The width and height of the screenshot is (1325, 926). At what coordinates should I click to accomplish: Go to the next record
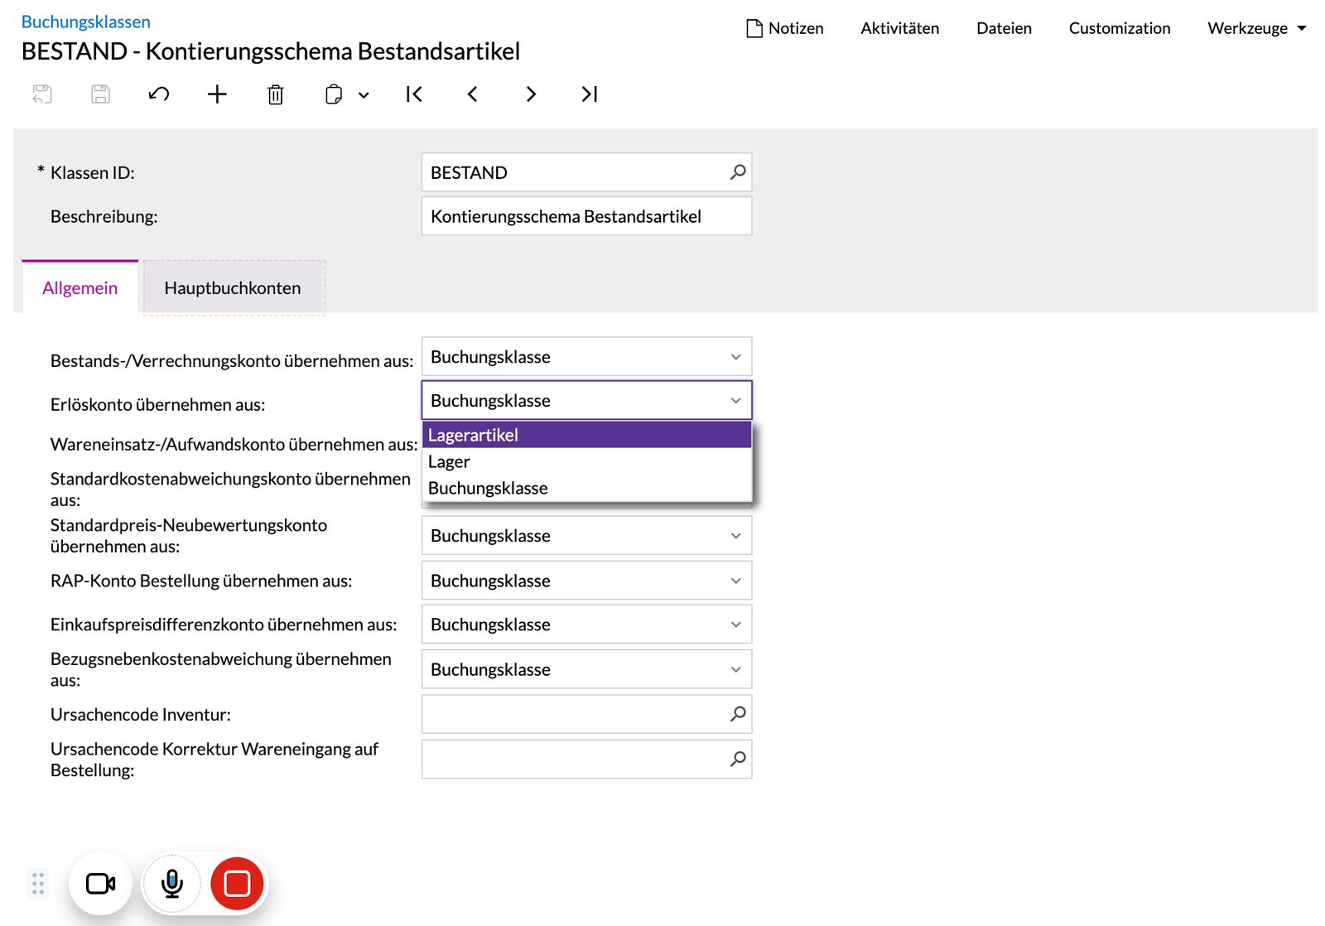click(x=531, y=94)
